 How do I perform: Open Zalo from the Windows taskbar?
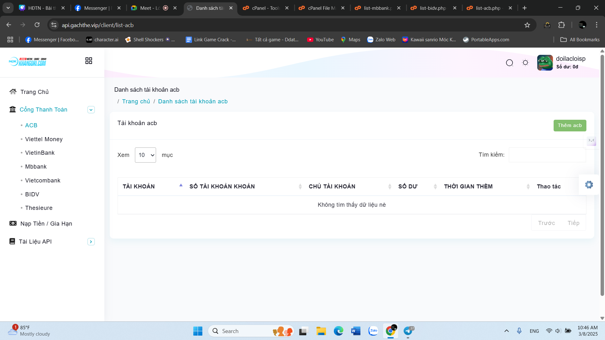[x=373, y=331]
